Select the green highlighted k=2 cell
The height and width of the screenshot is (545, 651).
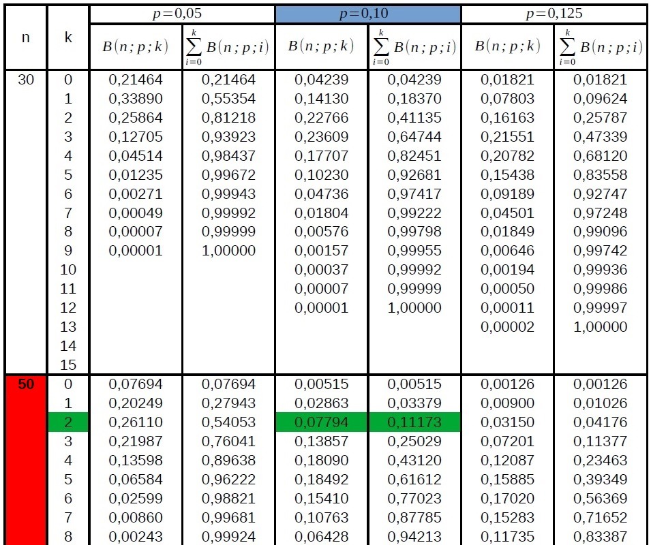pyautogui.click(x=68, y=422)
